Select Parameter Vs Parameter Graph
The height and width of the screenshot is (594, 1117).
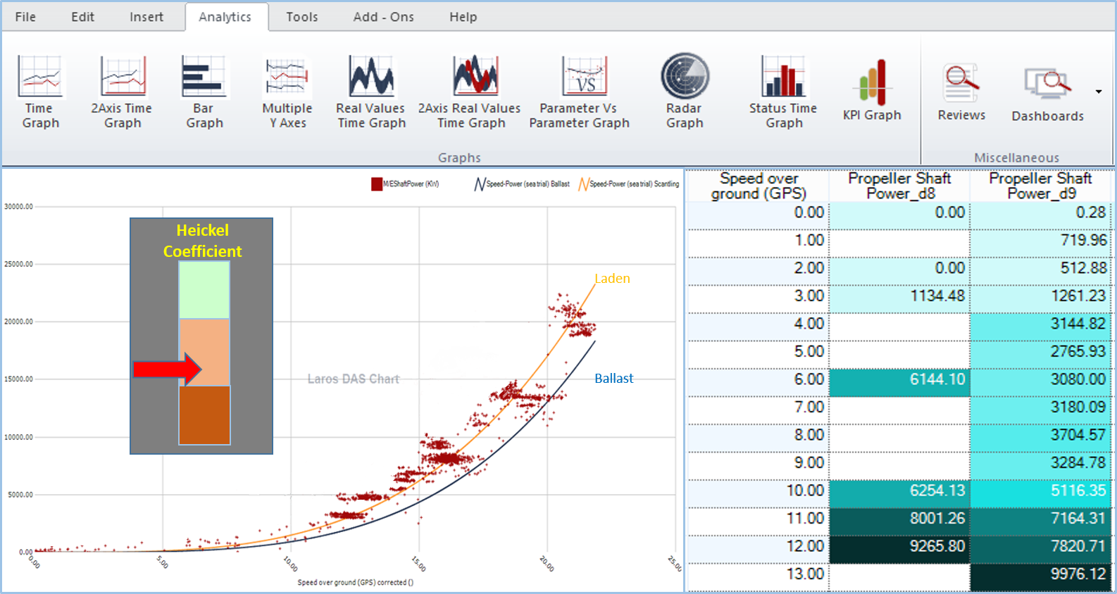[580, 91]
